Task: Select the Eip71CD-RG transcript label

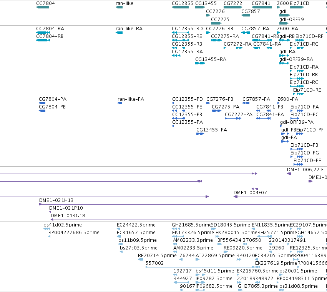Action: (304, 82)
